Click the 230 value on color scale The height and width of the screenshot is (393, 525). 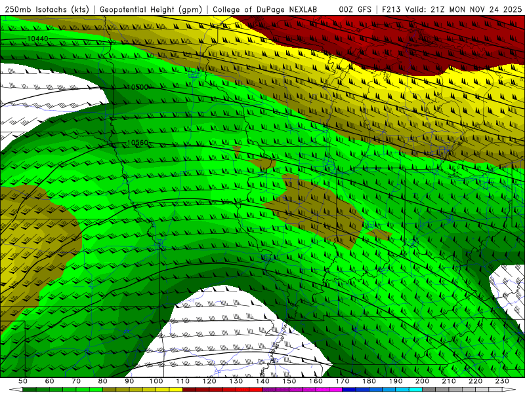(502, 381)
